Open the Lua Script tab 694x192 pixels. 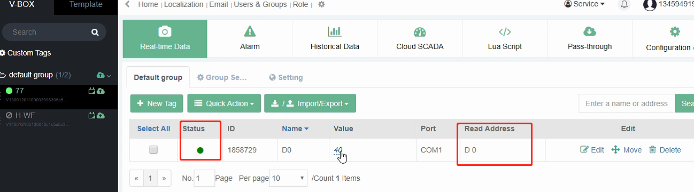(505, 38)
